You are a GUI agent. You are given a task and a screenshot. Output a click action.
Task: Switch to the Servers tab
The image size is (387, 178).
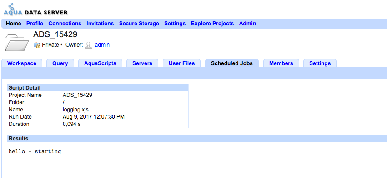[142, 63]
